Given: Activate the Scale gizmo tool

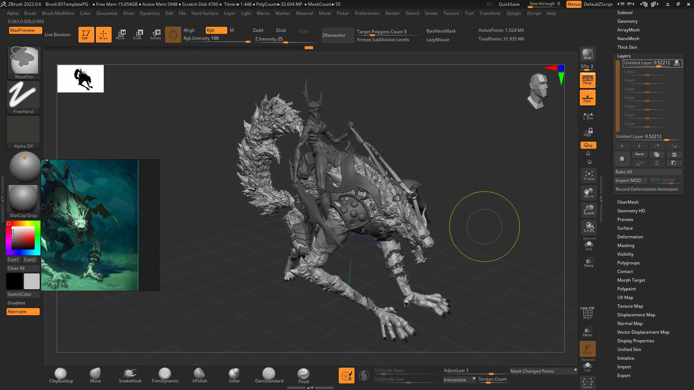Looking at the screenshot, I should [138, 35].
